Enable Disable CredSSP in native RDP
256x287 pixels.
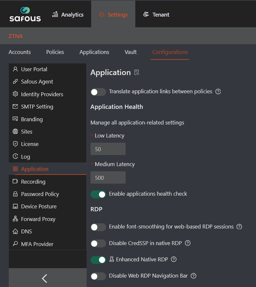point(98,243)
